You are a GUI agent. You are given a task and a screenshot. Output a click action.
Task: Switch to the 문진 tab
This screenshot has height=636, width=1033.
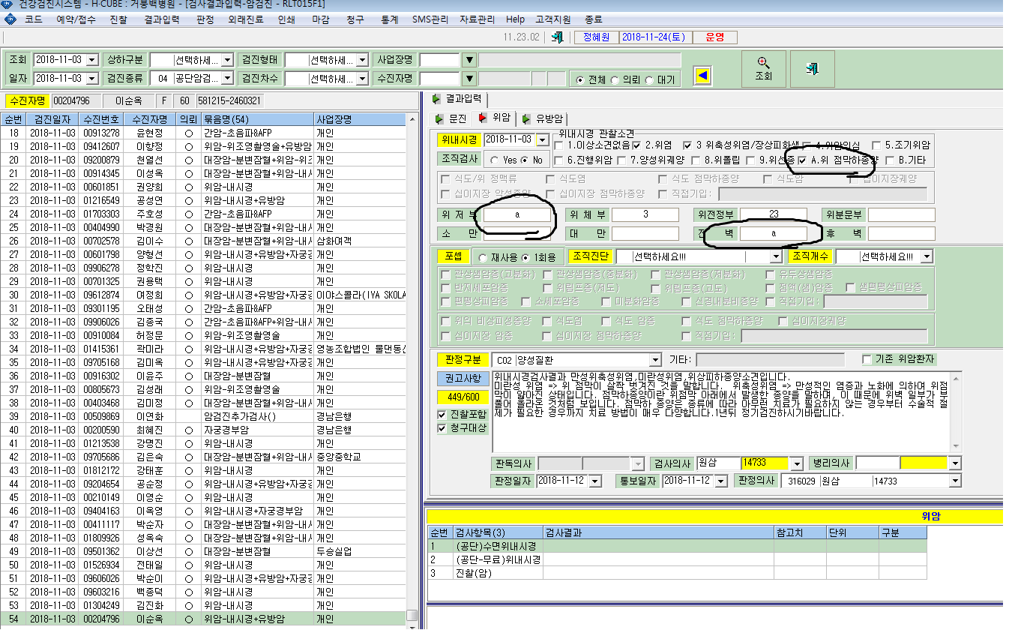click(452, 118)
